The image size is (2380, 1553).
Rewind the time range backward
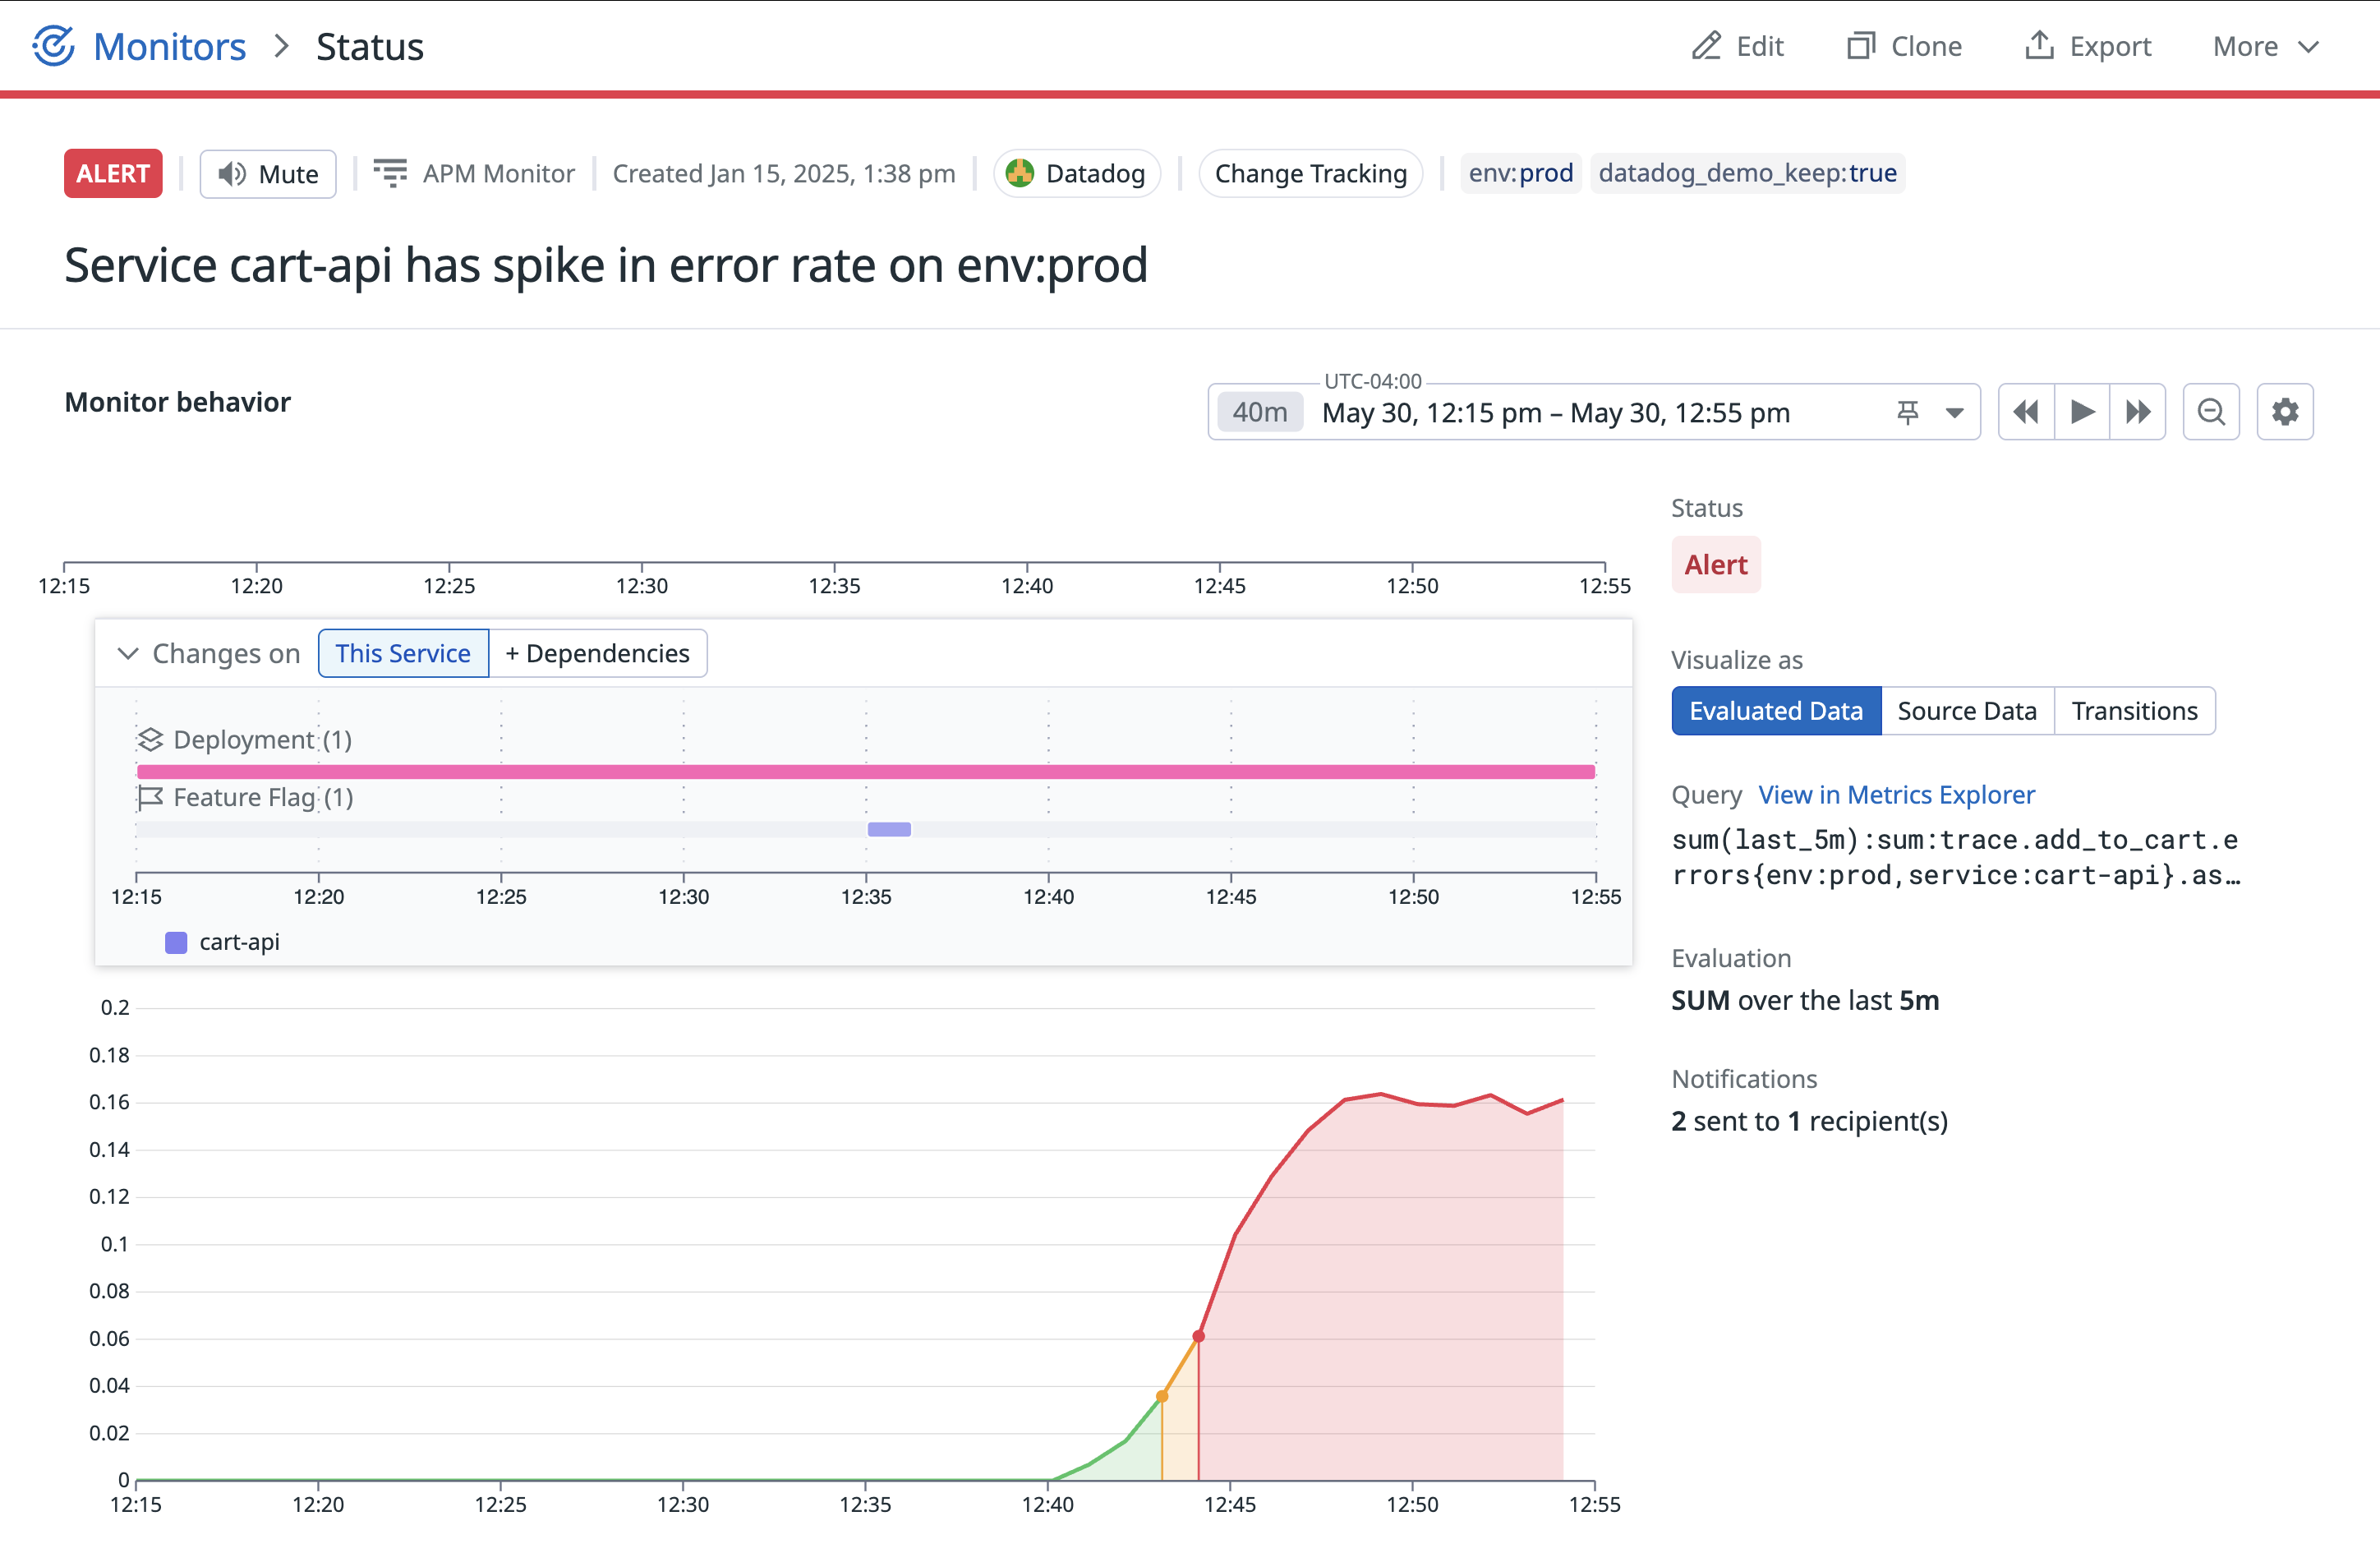tap(2026, 412)
